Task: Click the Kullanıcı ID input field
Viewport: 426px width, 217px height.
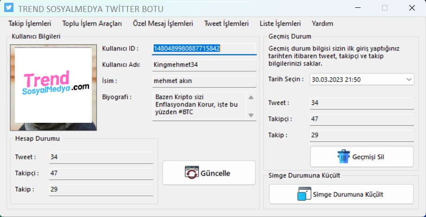Action: point(204,48)
